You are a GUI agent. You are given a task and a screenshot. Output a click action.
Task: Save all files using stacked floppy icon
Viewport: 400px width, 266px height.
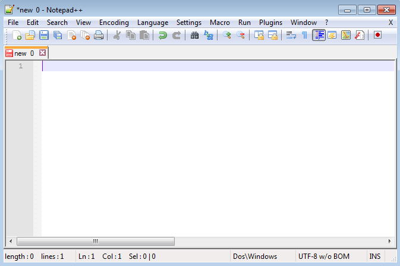pos(58,35)
